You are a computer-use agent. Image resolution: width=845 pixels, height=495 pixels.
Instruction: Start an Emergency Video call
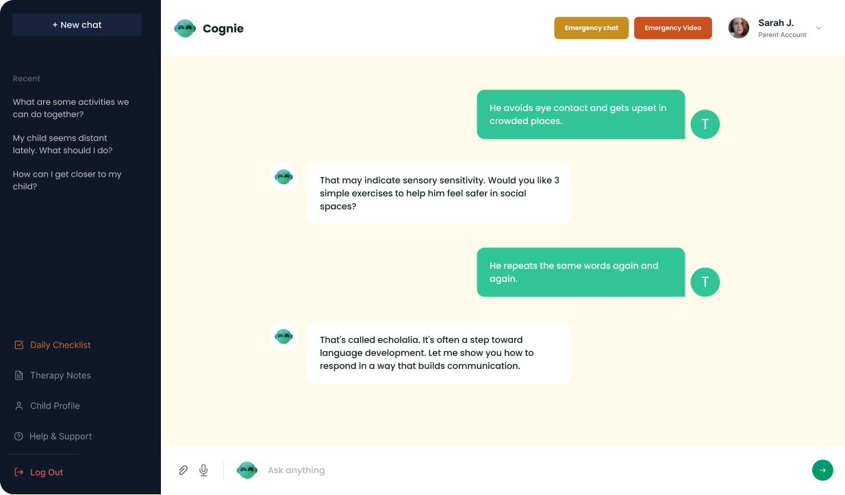coord(672,28)
